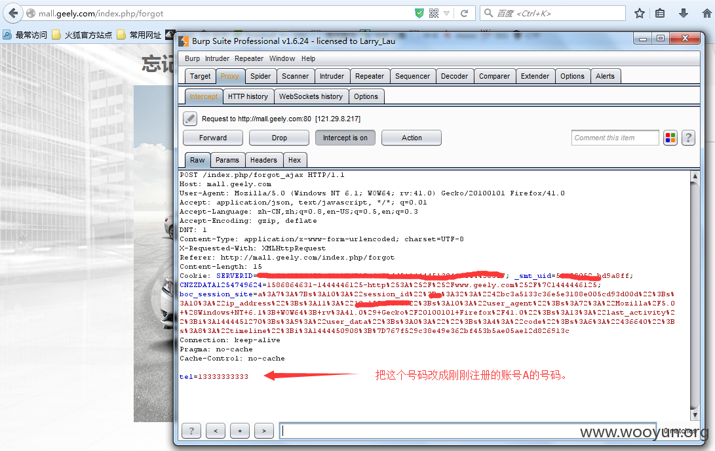Click the green shield security icon
The image size is (715, 451).
(x=419, y=13)
